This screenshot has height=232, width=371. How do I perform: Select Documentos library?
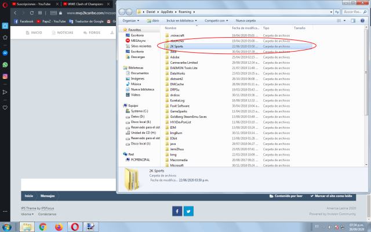[x=140, y=73]
